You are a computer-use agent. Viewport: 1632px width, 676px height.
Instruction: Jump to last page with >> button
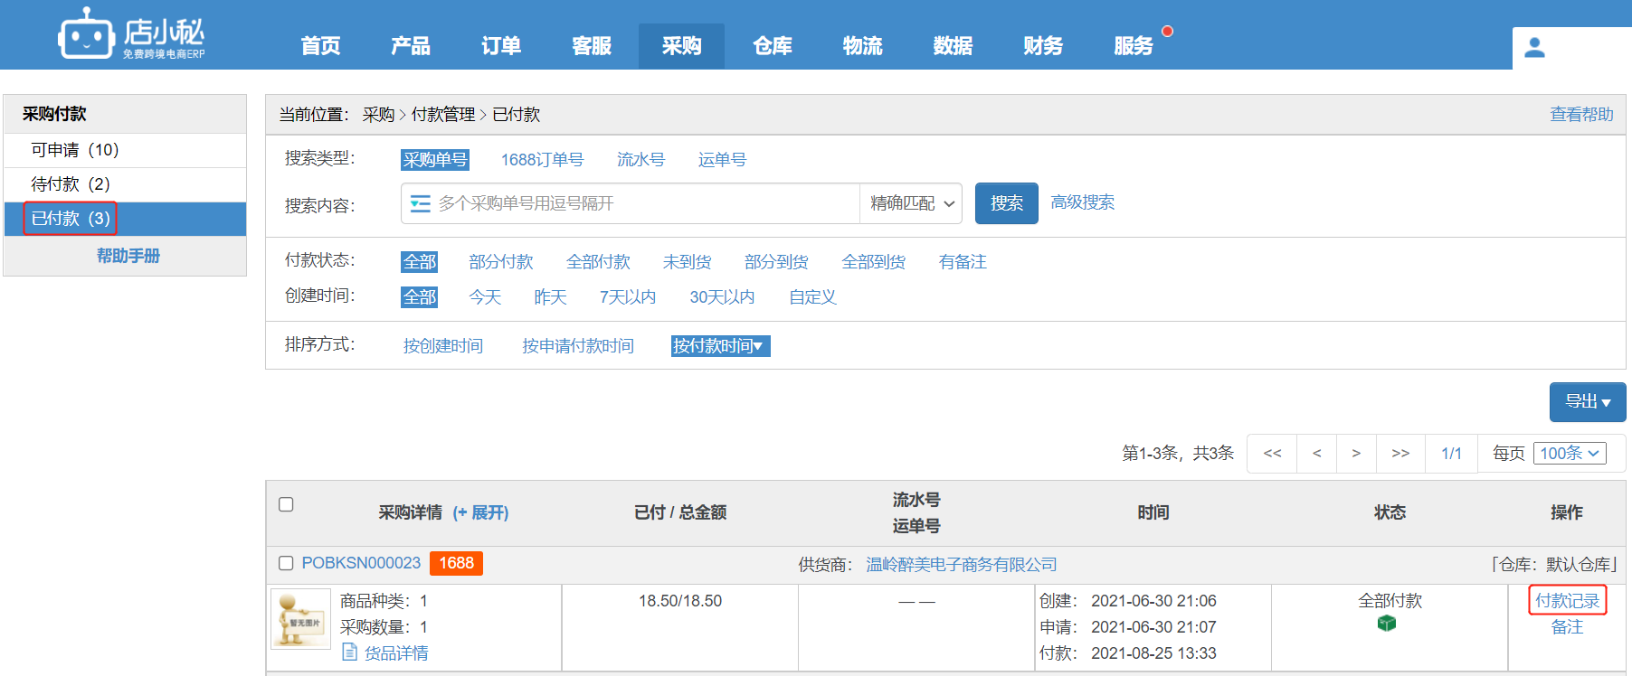[x=1400, y=454]
